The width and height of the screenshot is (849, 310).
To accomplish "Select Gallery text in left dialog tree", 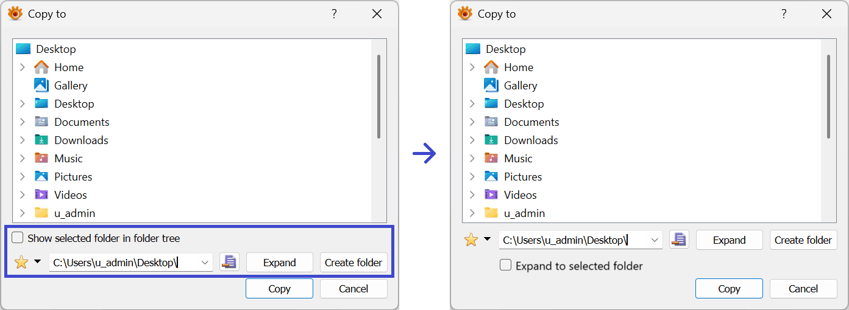I will (x=71, y=86).
